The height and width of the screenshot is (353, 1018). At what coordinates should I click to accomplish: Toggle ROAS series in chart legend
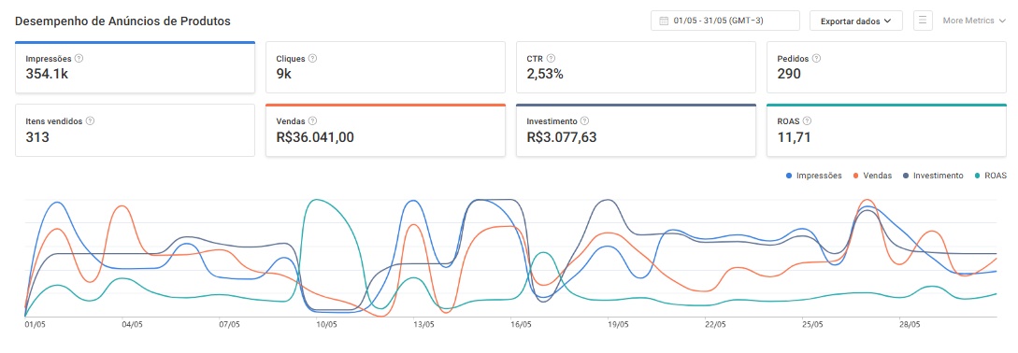click(990, 176)
